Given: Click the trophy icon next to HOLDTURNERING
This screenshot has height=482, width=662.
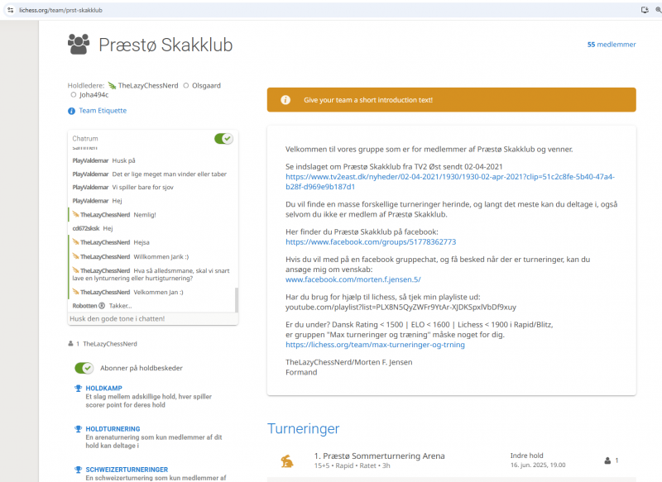Looking at the screenshot, I should tap(78, 429).
